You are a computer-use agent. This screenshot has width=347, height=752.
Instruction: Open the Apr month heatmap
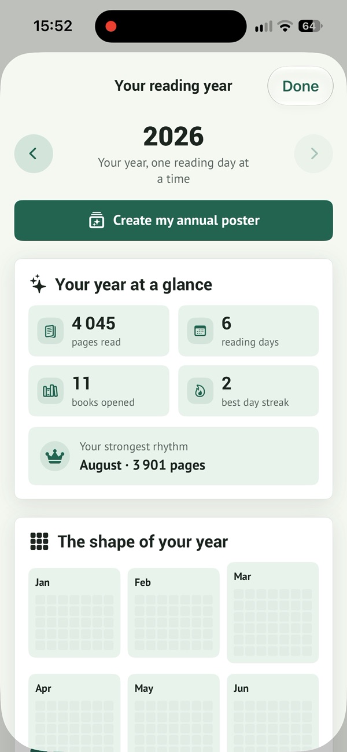pyautogui.click(x=75, y=712)
